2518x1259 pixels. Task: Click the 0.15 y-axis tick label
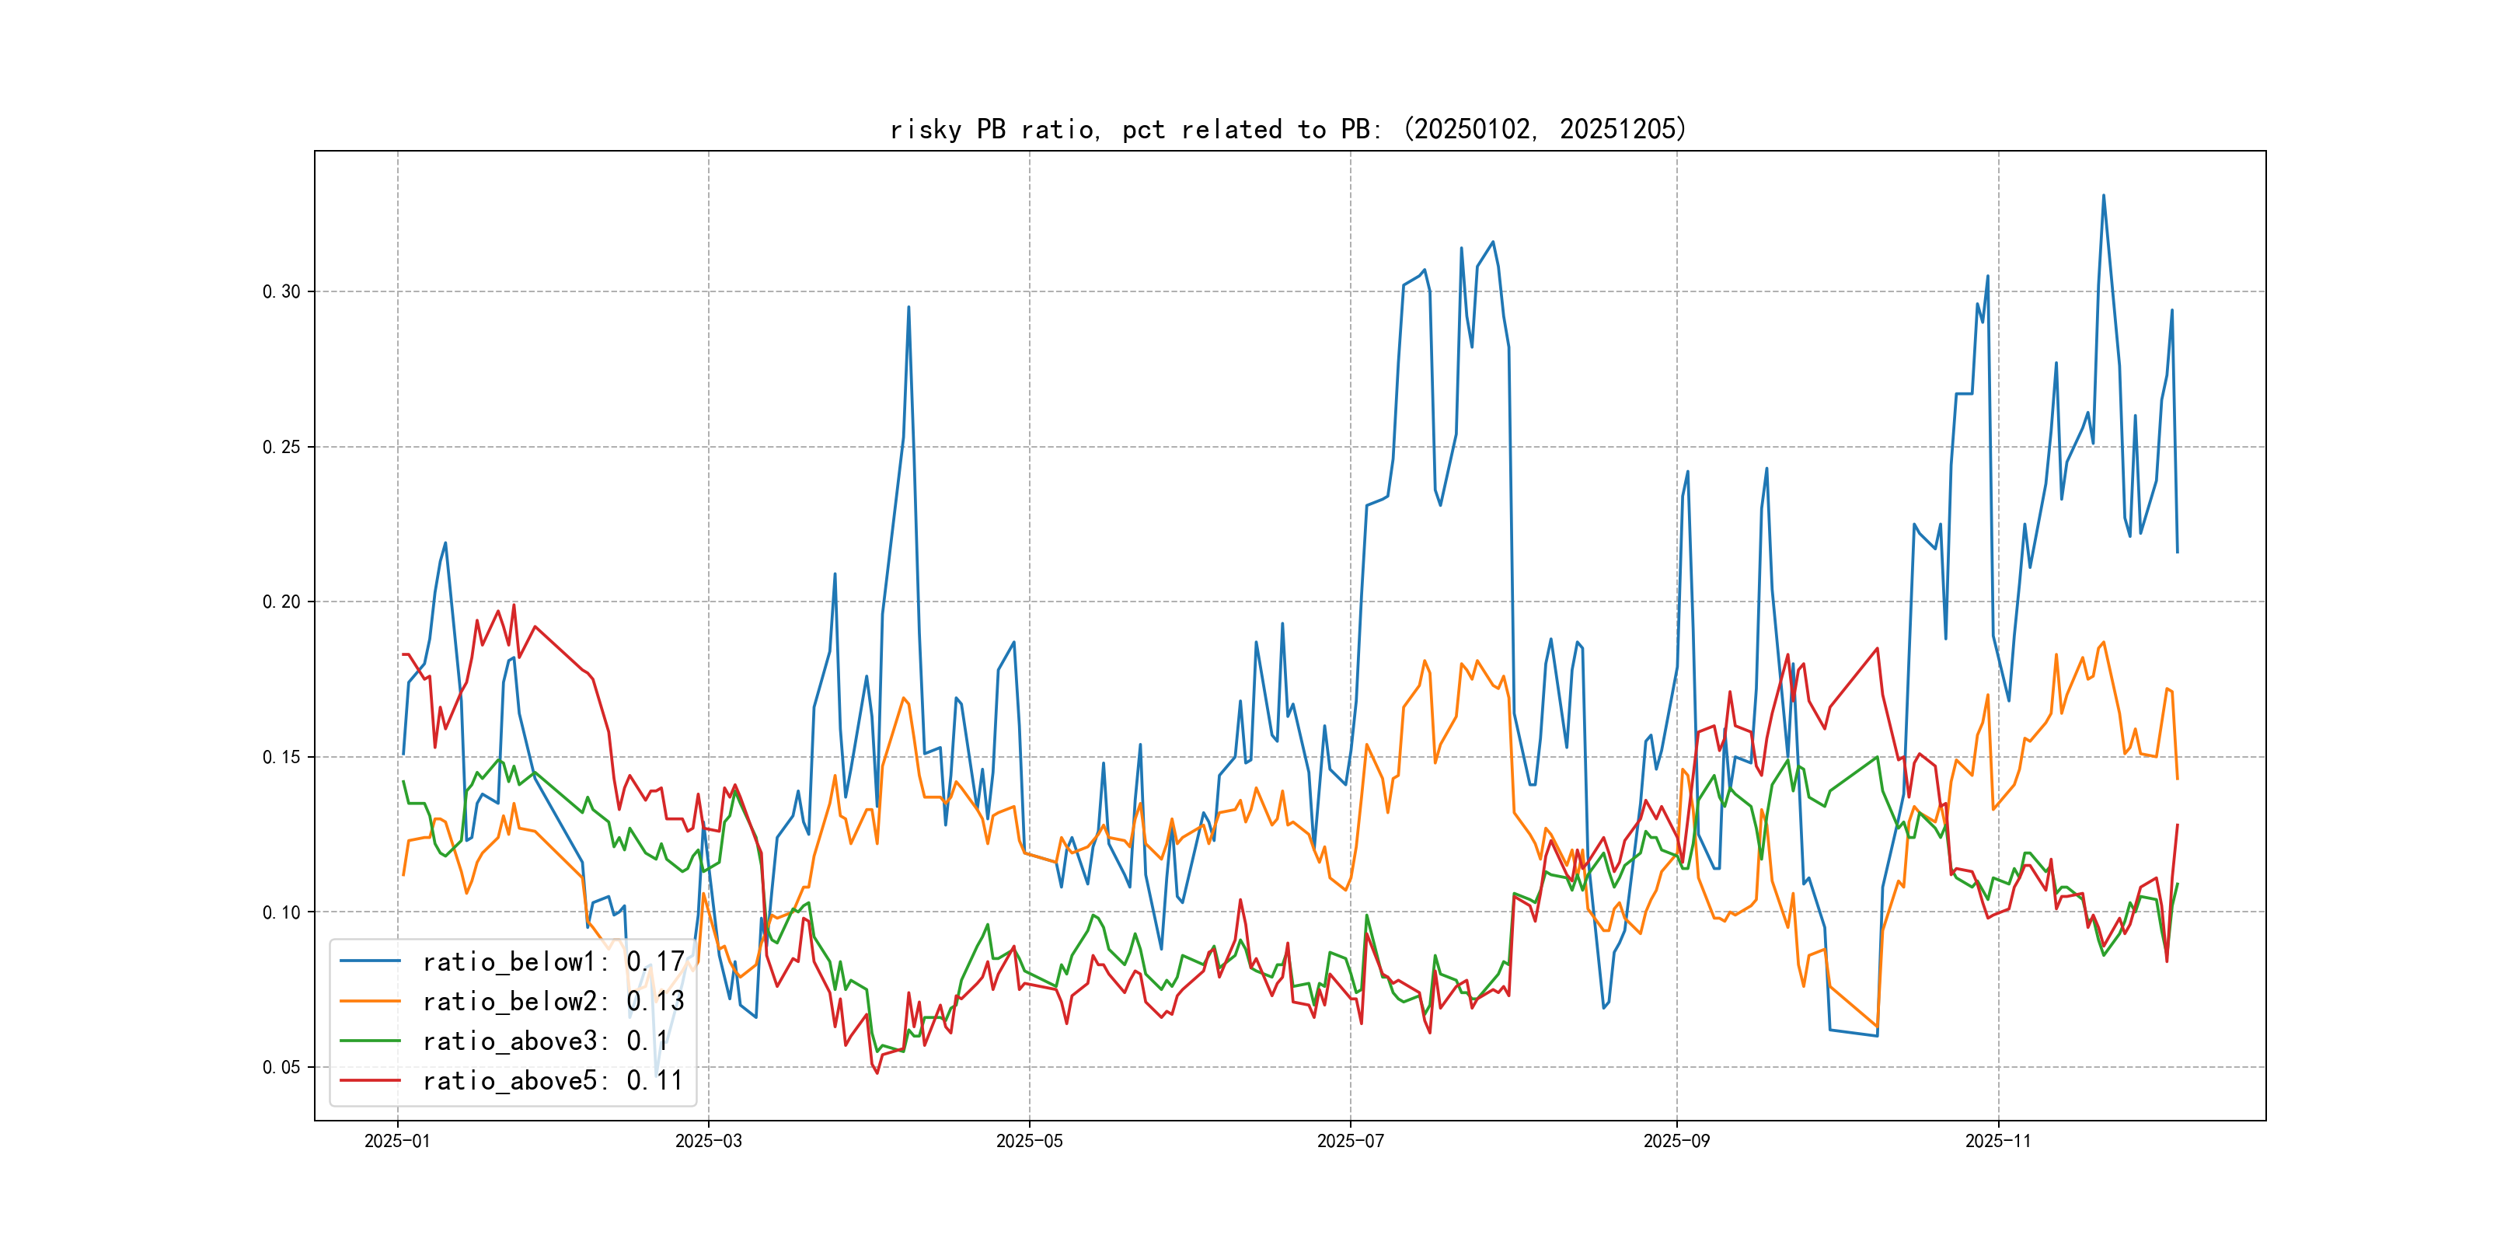(281, 757)
